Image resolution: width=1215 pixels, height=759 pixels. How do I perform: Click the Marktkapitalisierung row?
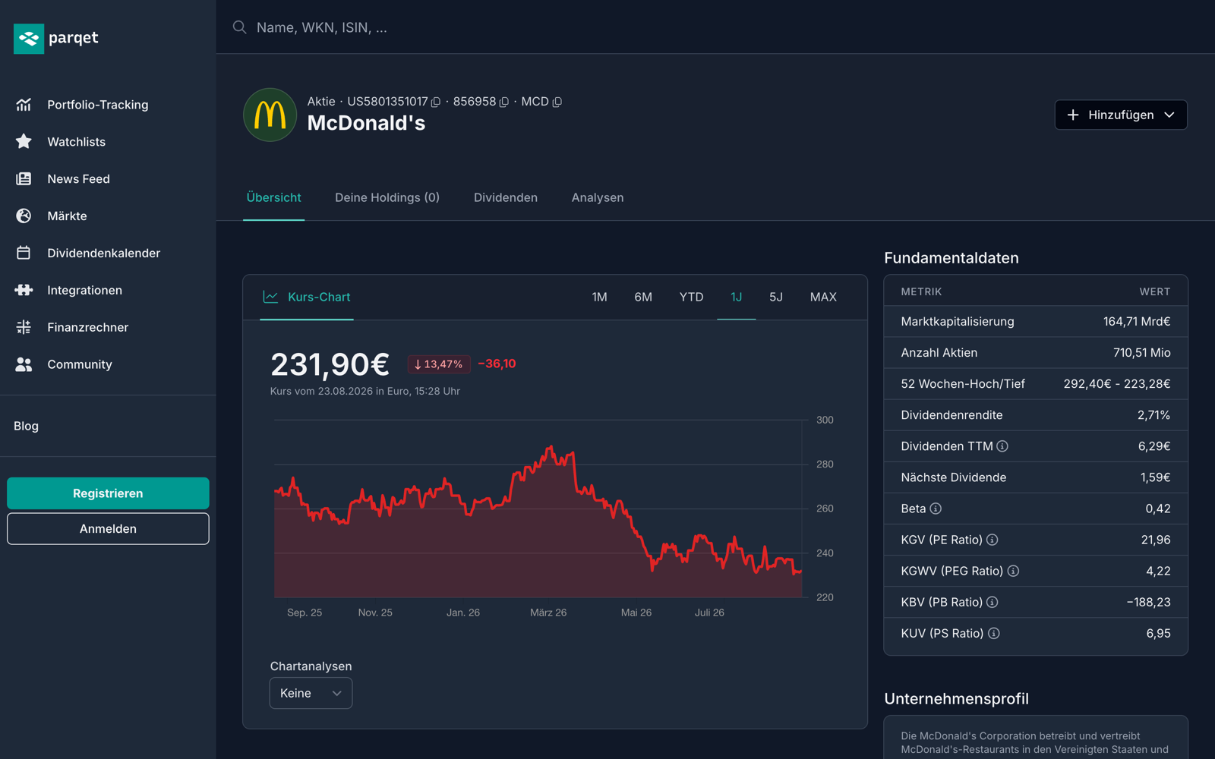tap(1036, 322)
